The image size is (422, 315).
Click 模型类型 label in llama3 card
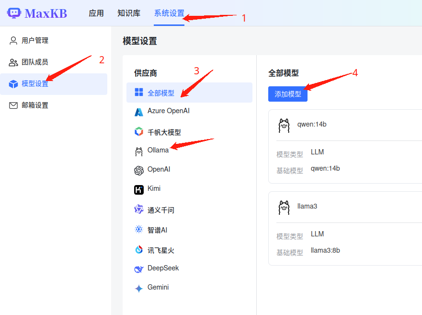pyautogui.click(x=290, y=236)
